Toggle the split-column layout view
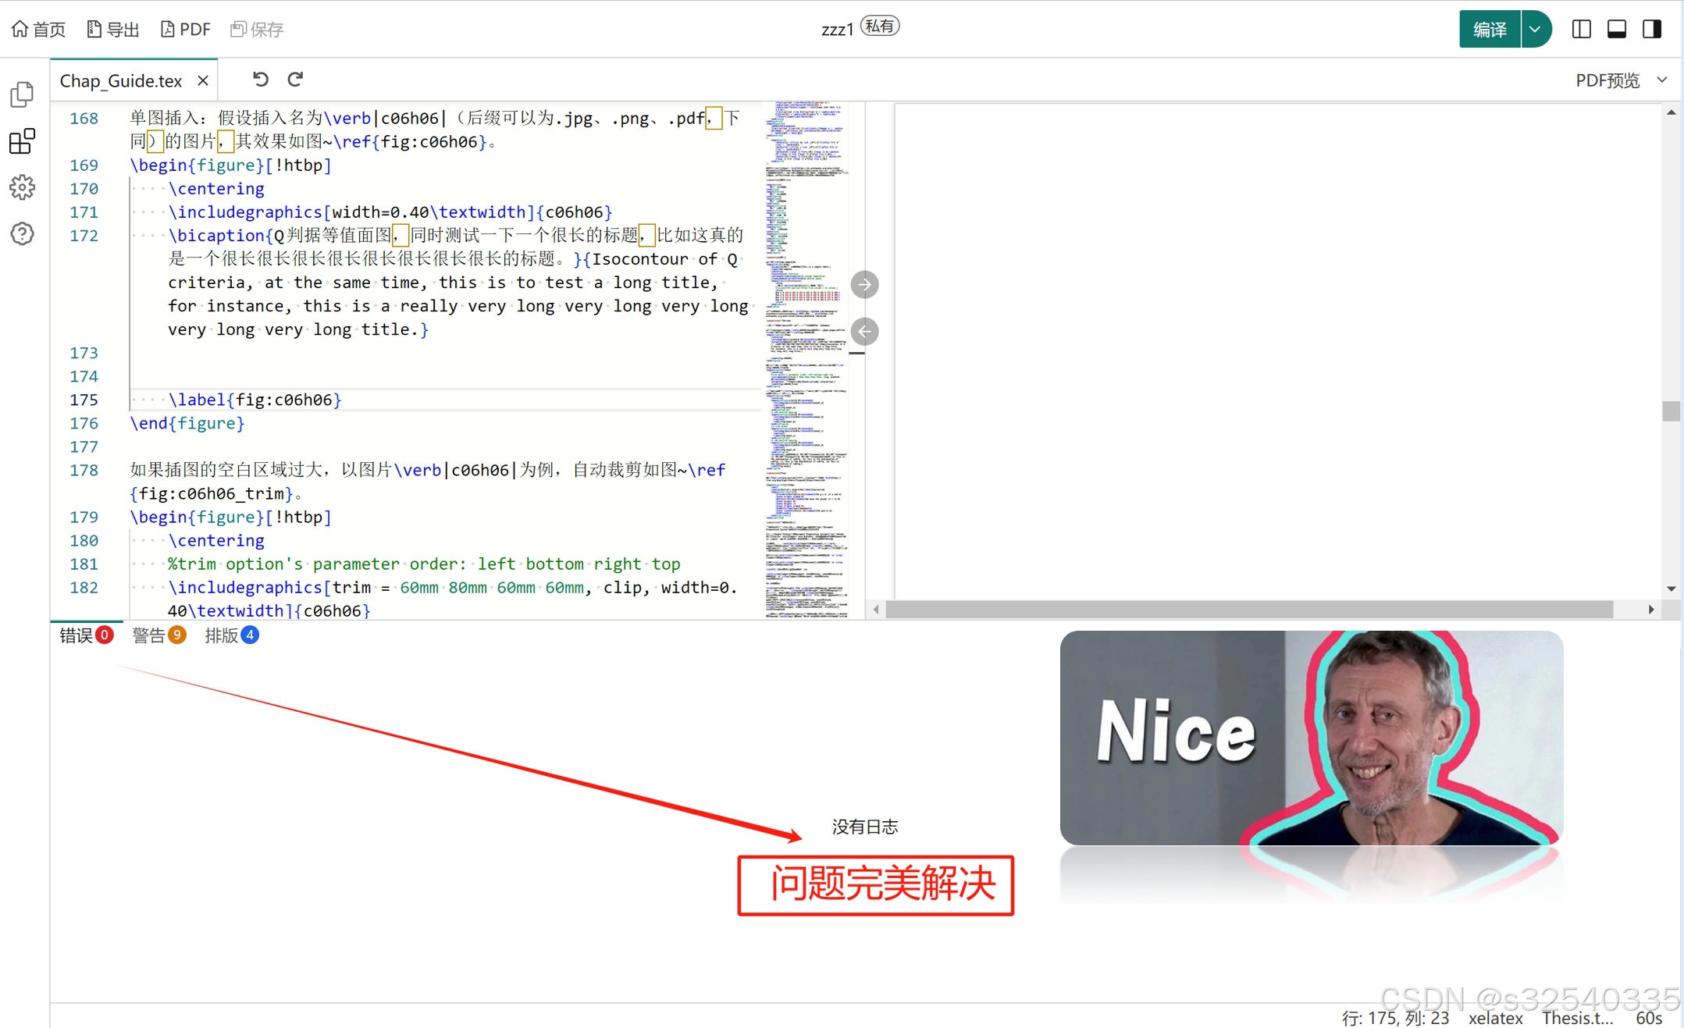Viewport: 1684px width, 1028px height. pos(1581,30)
